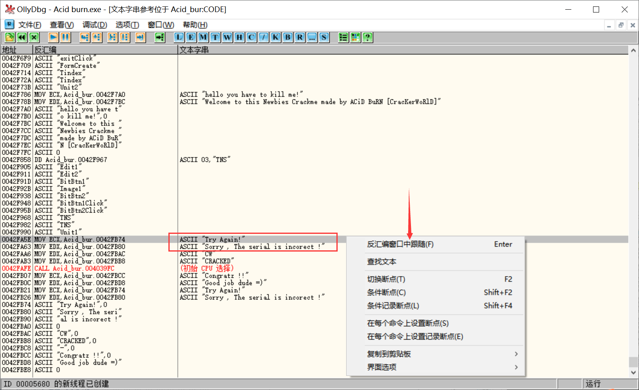Open Source window with S button
The width and height of the screenshot is (639, 390).
[x=324, y=37]
